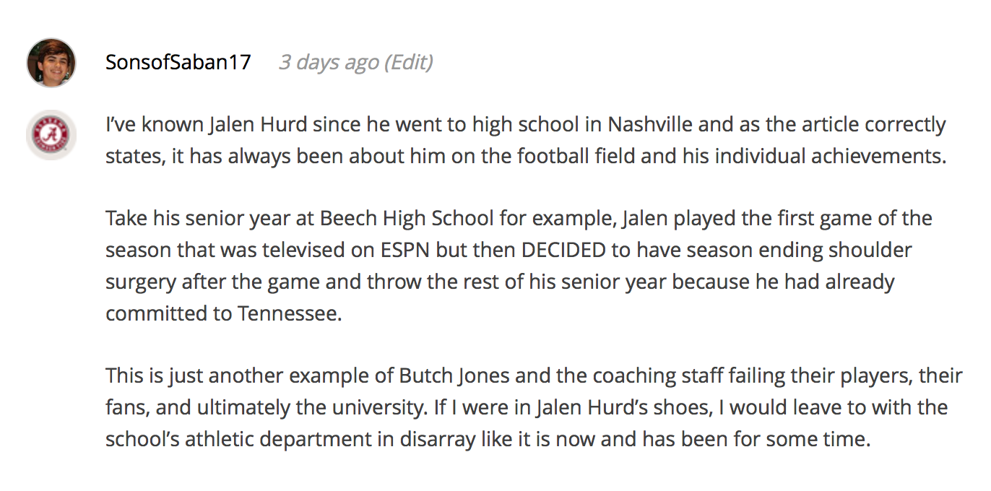Click the paragraph starting 'This is just another'

[x=534, y=407]
